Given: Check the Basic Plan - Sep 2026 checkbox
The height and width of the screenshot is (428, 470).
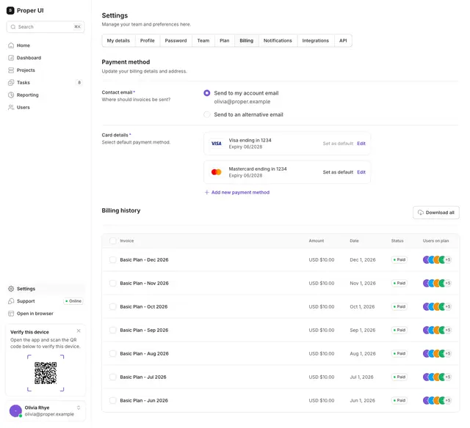Looking at the screenshot, I should click(112, 330).
